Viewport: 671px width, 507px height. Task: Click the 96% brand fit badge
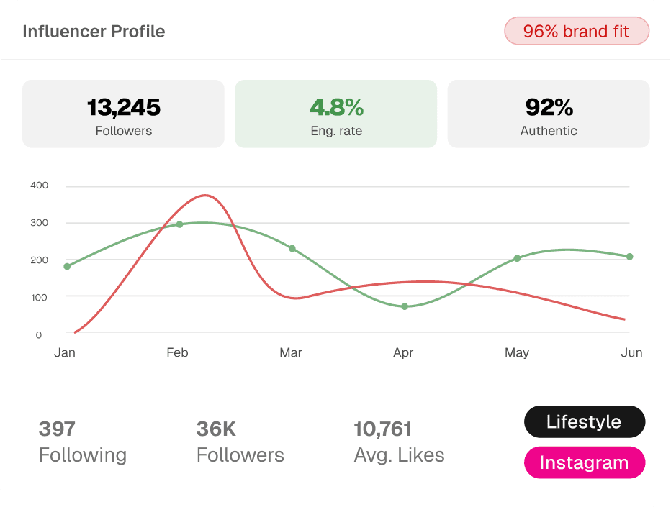[577, 31]
